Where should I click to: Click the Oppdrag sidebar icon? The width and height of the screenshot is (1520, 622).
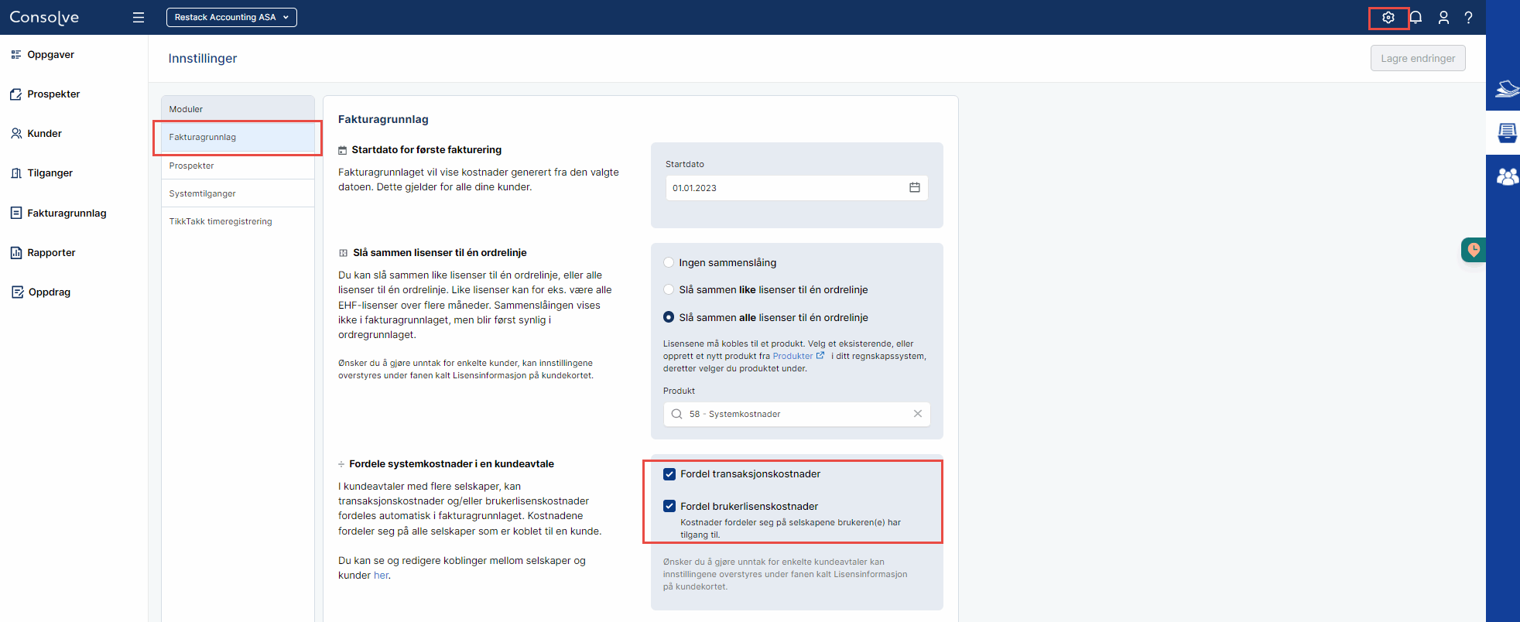tap(17, 292)
